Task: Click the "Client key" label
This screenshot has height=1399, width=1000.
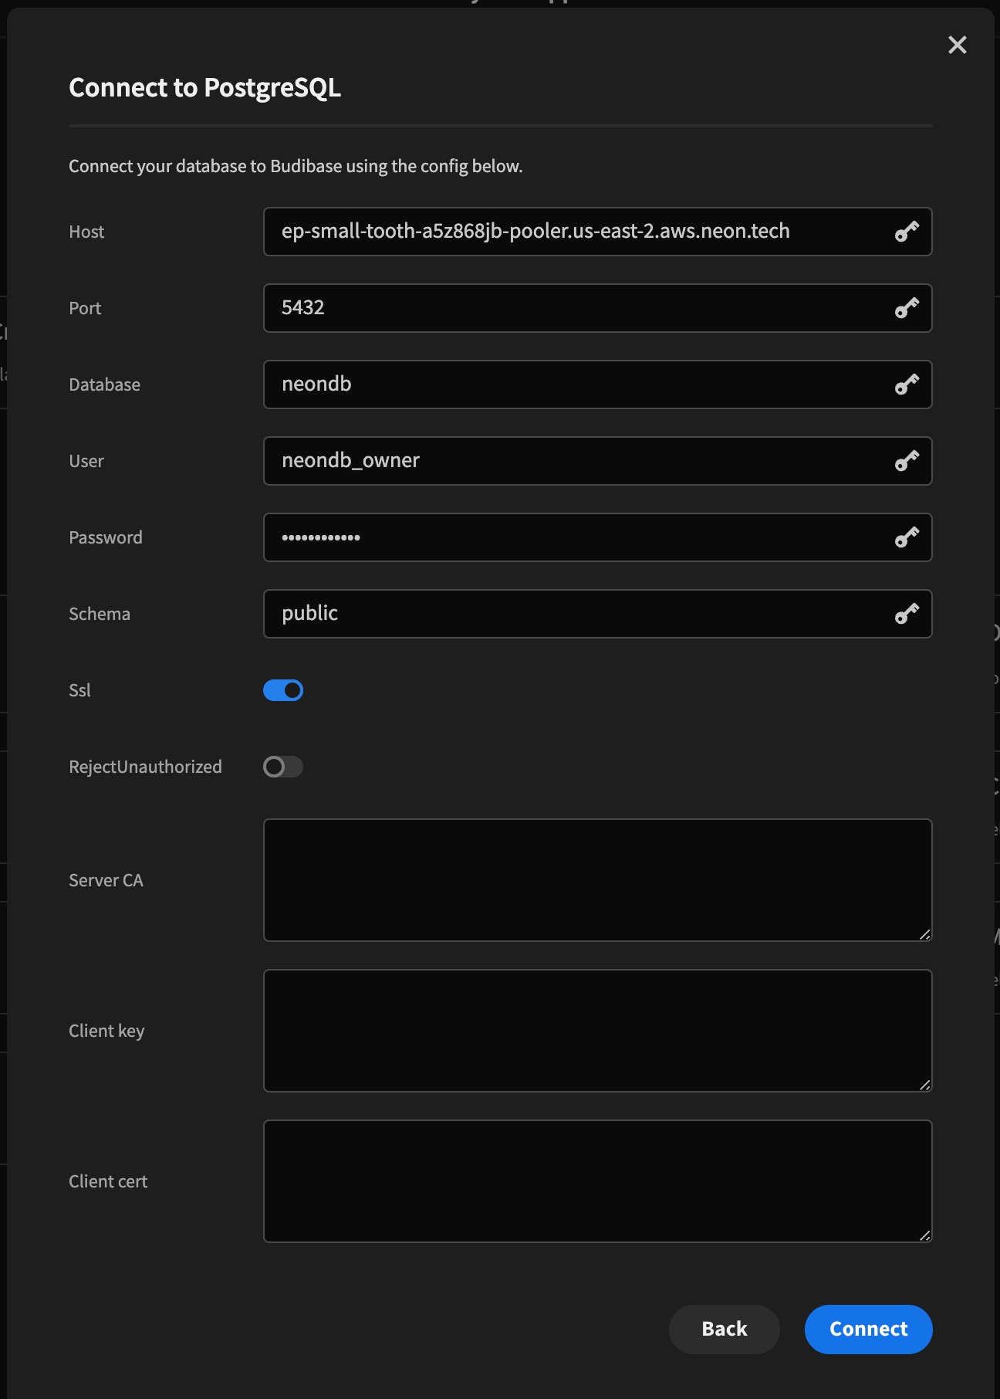Action: (x=106, y=1031)
